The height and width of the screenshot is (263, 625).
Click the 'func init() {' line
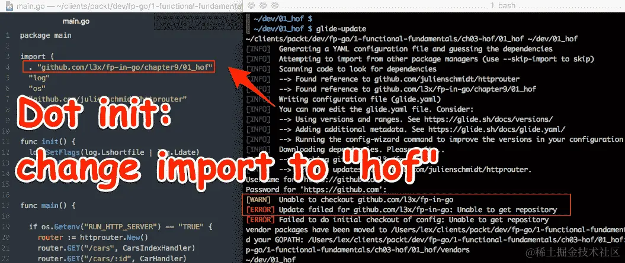48,141
